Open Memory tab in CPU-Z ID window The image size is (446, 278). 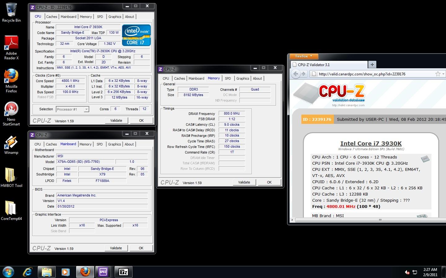86,17
